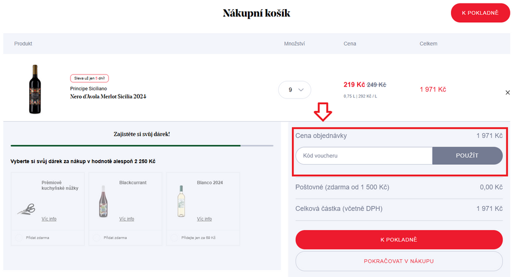This screenshot has height=277, width=515.
Task: Remove the wine with the X icon
Action: click(508, 92)
